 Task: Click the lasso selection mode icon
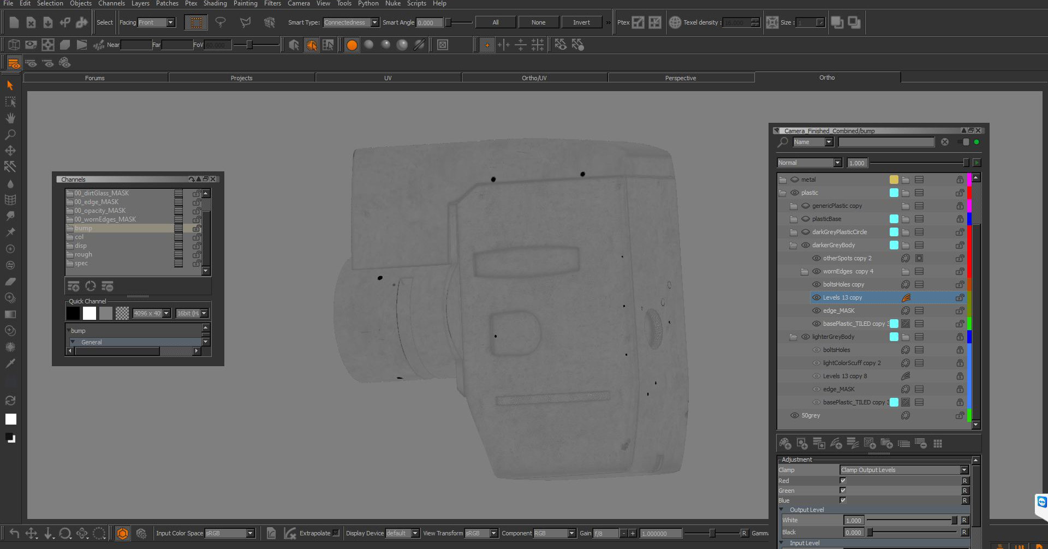coord(221,22)
